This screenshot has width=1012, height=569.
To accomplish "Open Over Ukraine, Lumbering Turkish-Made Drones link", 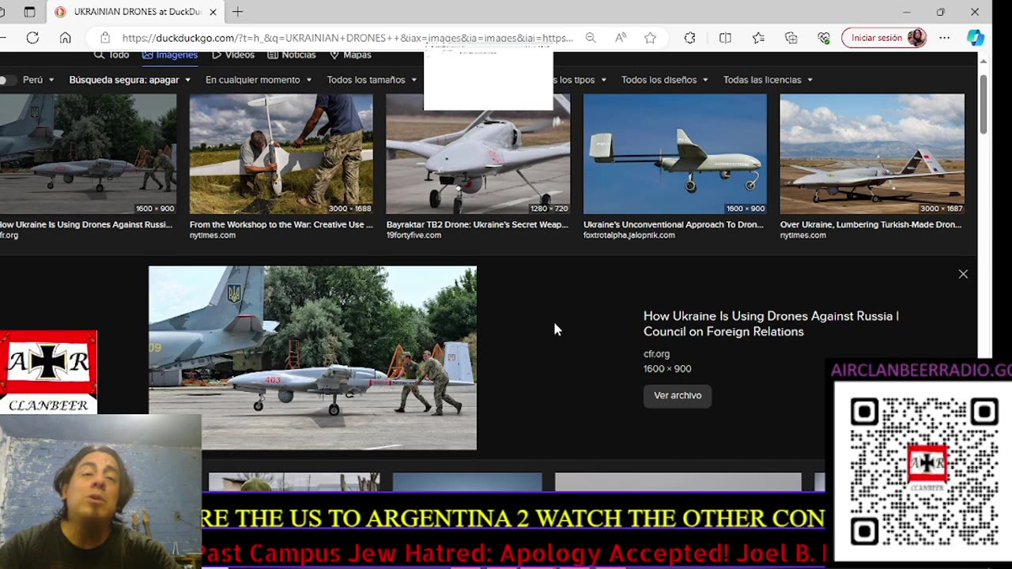I will [x=870, y=224].
